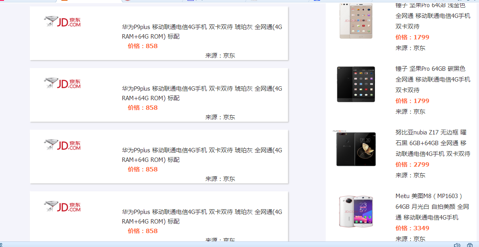Open the 锤子 坚果Pro 64GB 碳黑色 title link

pos(433,79)
